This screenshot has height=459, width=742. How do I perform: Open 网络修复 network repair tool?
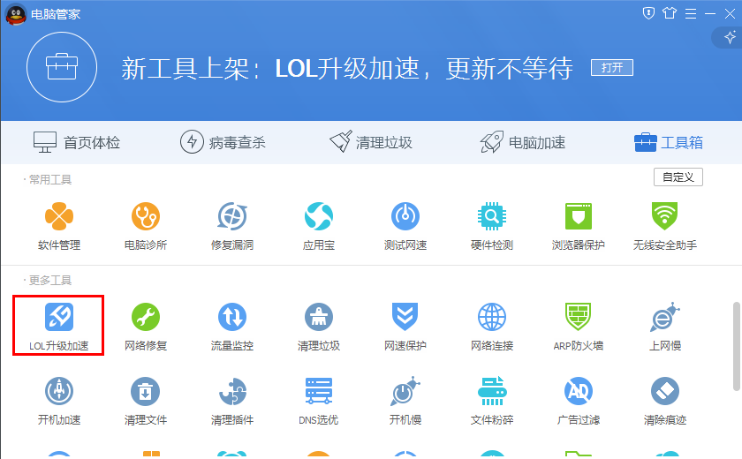coord(146,327)
